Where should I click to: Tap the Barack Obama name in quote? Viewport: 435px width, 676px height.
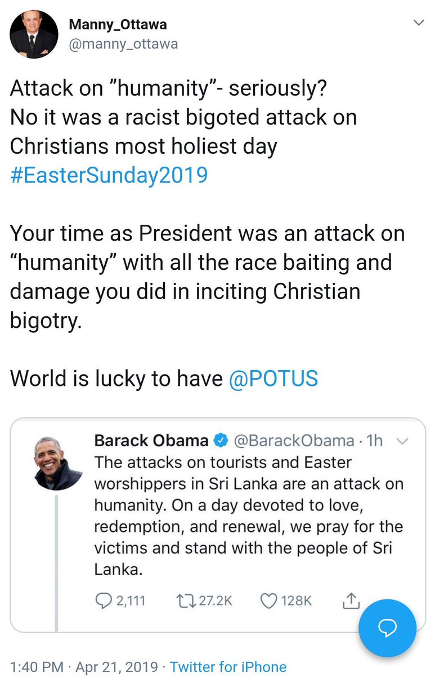click(151, 440)
